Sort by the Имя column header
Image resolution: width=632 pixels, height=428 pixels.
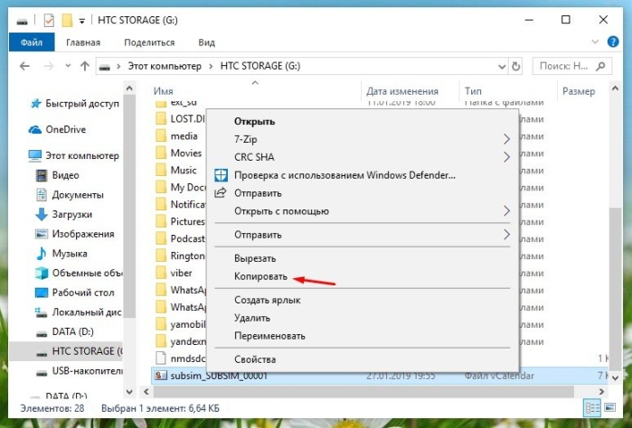[164, 91]
